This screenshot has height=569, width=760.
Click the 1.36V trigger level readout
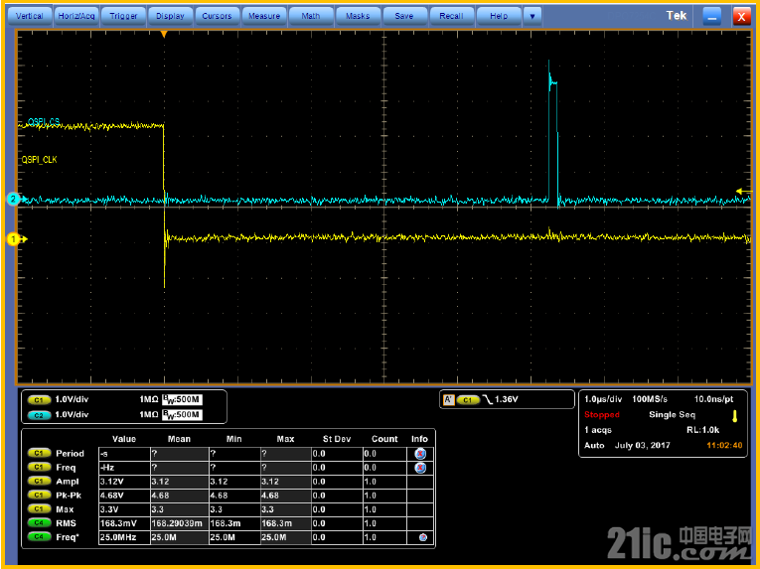[x=507, y=399]
